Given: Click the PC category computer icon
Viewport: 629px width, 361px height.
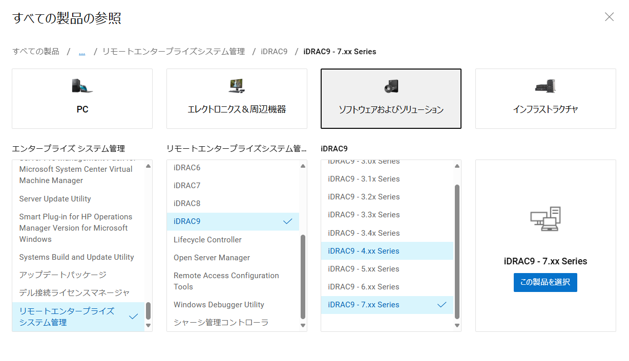Looking at the screenshot, I should pyautogui.click(x=82, y=86).
